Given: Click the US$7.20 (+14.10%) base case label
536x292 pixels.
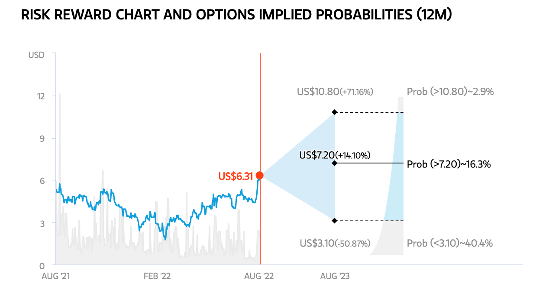Looking at the screenshot, I should pos(334,155).
